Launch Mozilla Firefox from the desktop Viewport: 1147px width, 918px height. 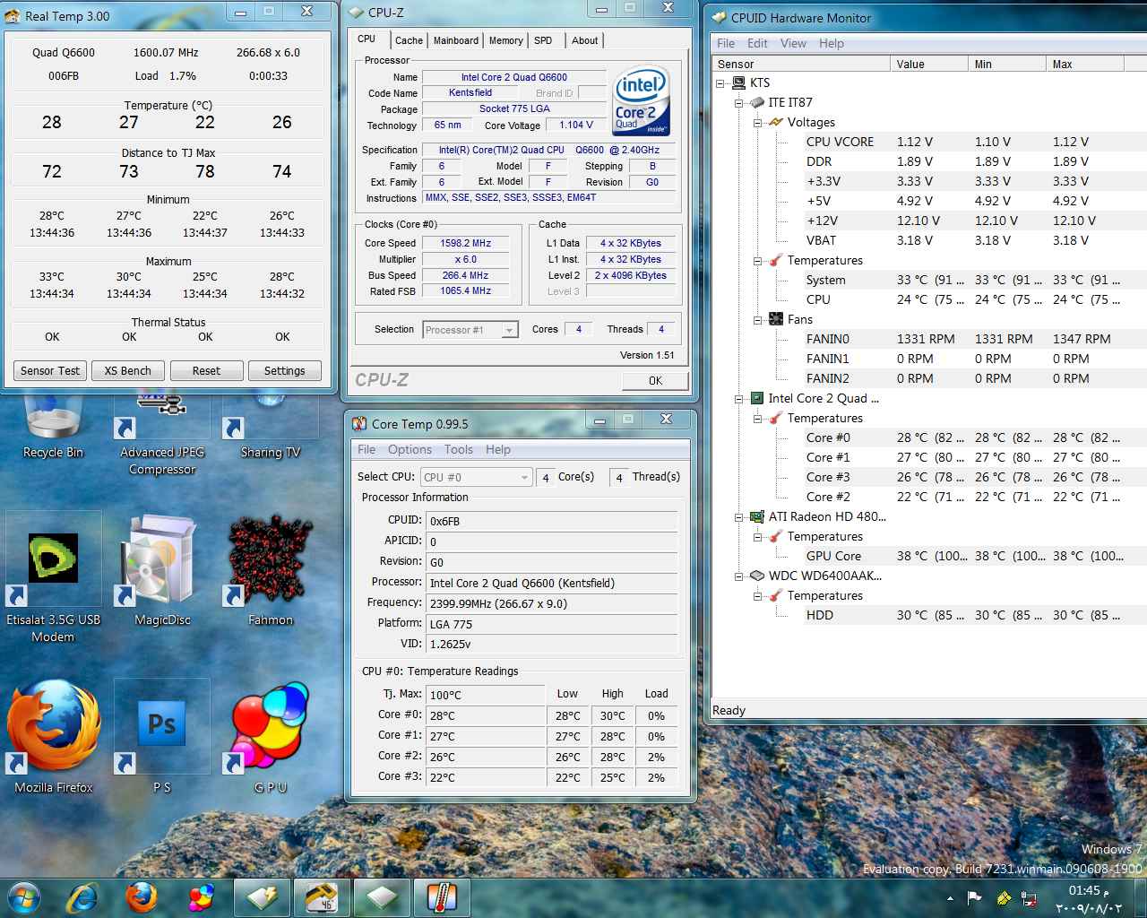pyautogui.click(x=54, y=737)
